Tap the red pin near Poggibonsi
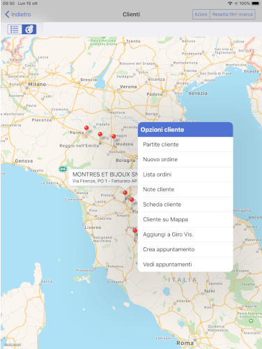The width and height of the screenshot is (262, 349). [x=134, y=231]
